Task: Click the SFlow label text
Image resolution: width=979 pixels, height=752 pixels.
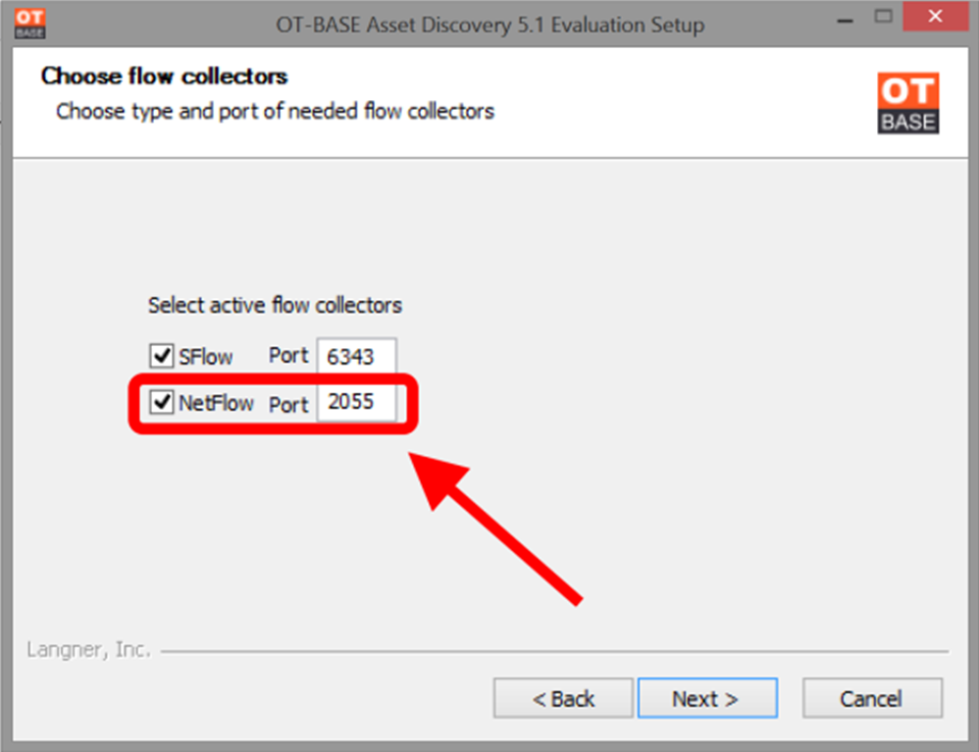Action: (x=205, y=356)
